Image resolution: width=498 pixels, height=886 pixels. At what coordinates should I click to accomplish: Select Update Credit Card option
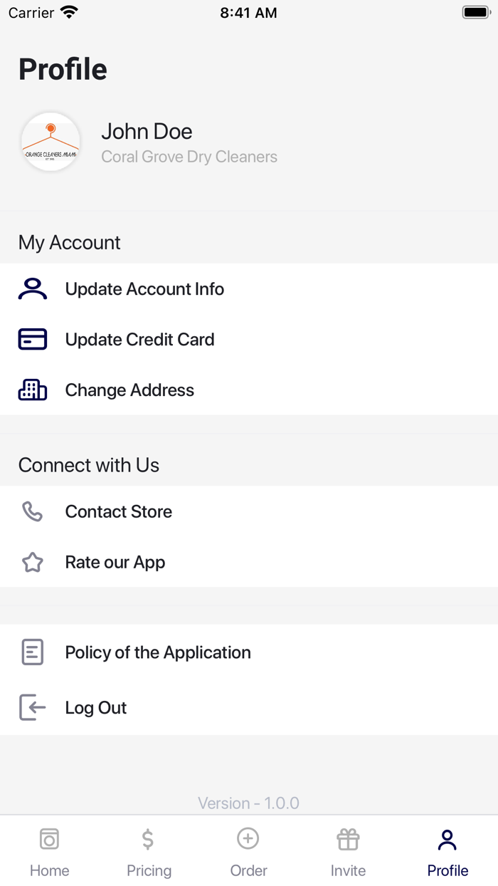(x=139, y=340)
